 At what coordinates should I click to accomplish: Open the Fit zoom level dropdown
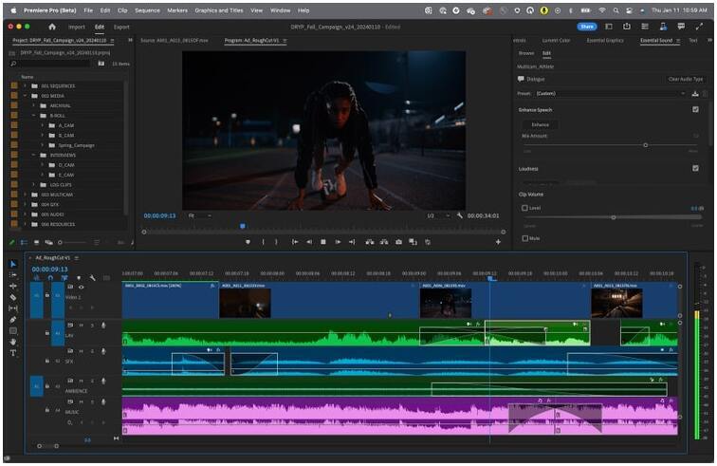click(199, 215)
